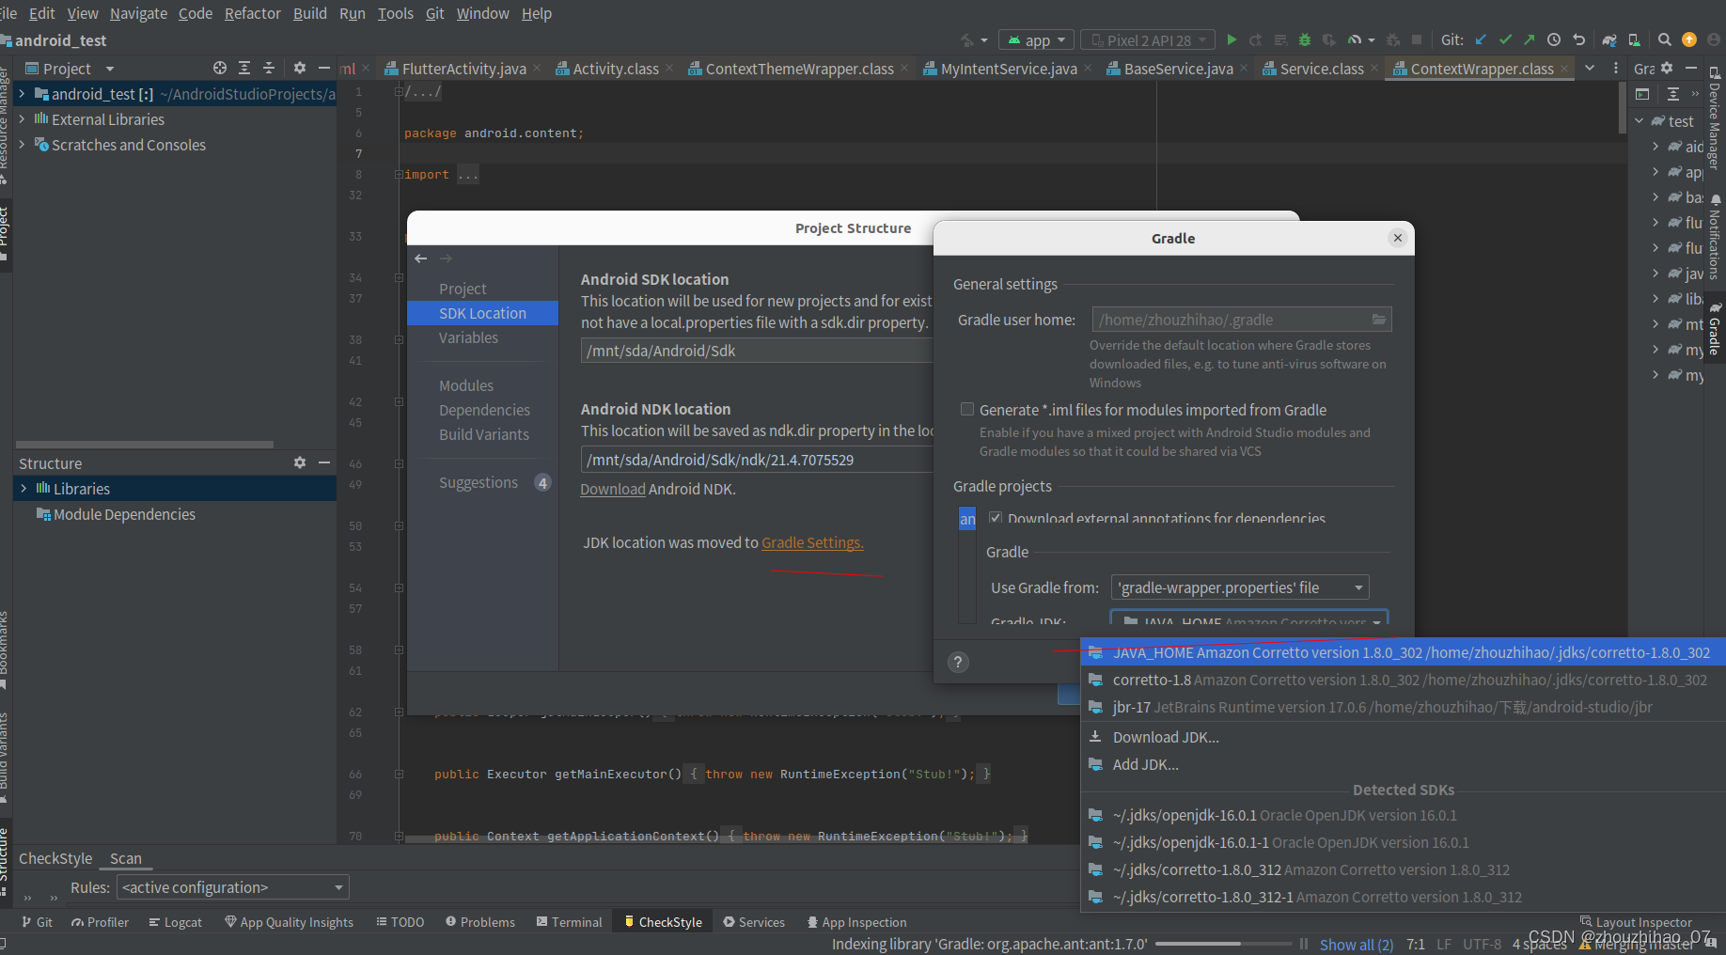
Task: Switch to MyIntentService.java tab
Action: tap(1009, 69)
